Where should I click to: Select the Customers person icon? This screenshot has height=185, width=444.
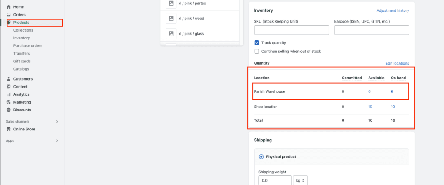pos(9,79)
